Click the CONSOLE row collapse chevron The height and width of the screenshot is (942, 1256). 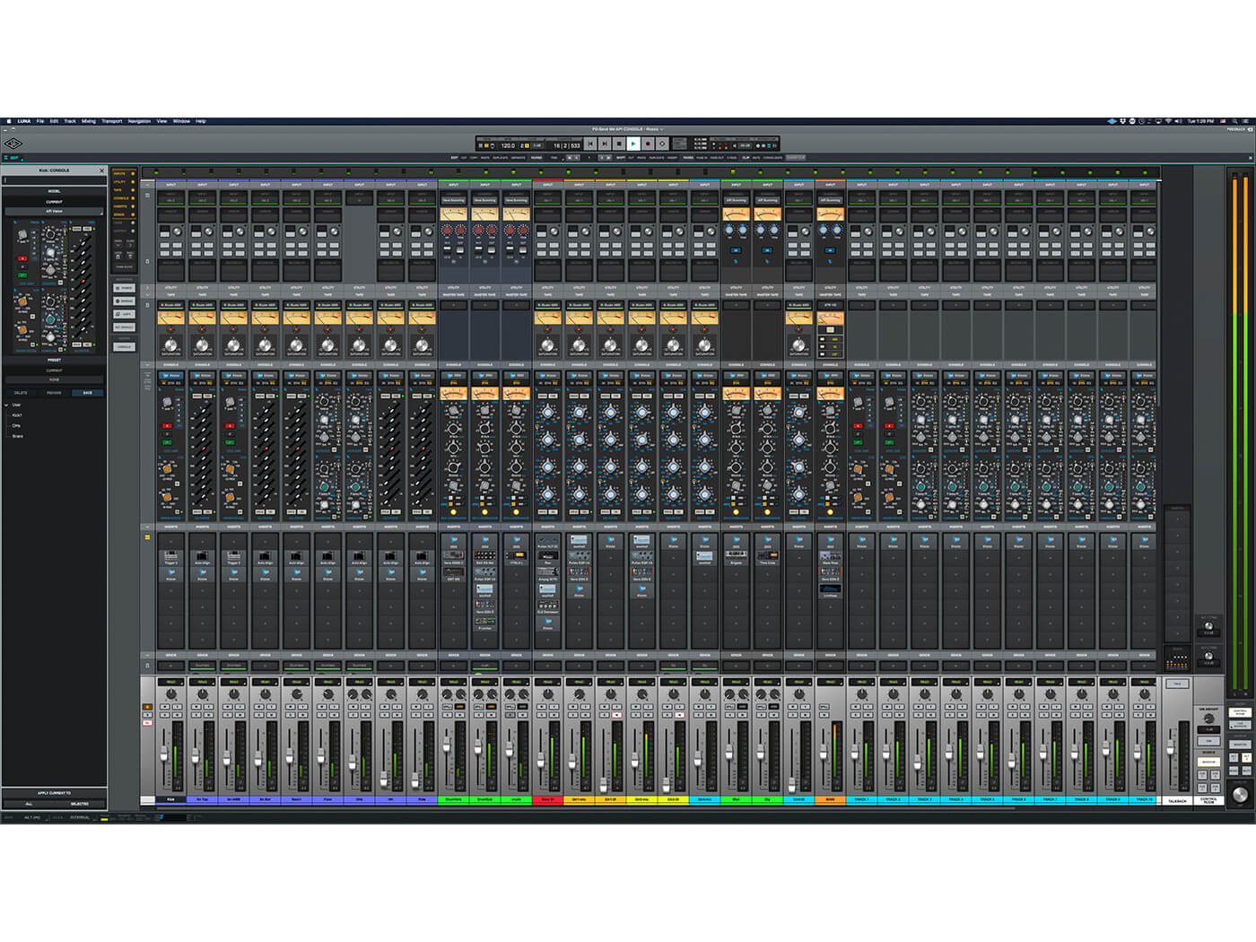(146, 365)
